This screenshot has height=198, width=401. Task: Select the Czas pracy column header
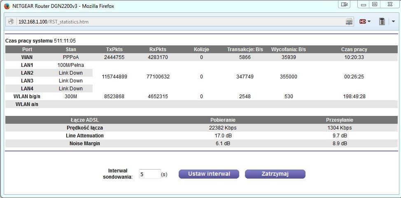click(354, 49)
